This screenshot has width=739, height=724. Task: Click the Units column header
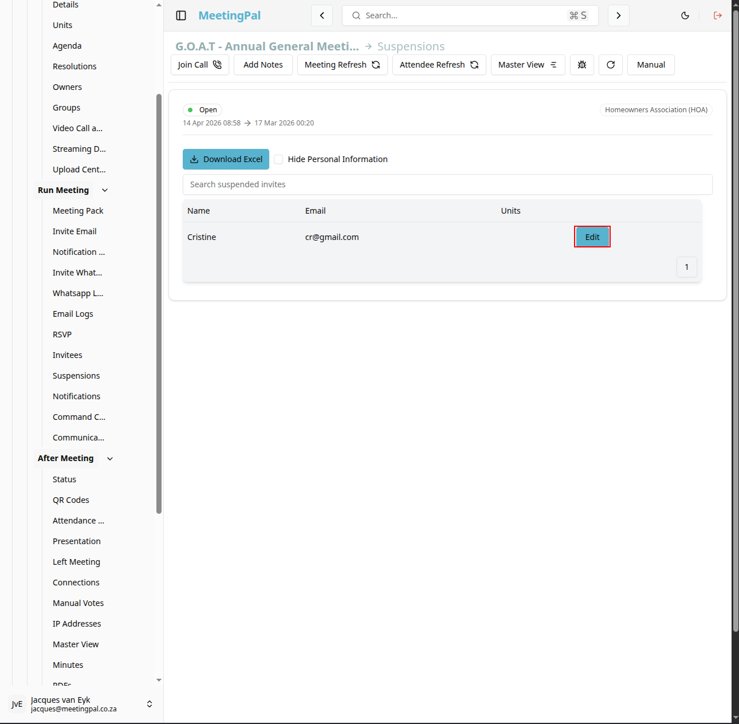[511, 211]
